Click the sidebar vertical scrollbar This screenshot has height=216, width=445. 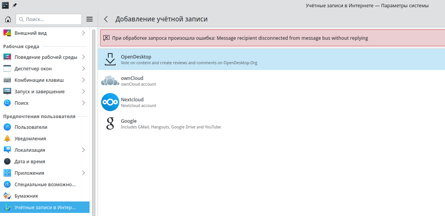94,122
